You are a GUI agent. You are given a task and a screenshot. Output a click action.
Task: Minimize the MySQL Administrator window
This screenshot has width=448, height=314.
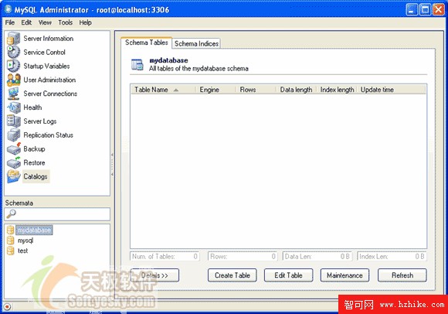[412, 10]
